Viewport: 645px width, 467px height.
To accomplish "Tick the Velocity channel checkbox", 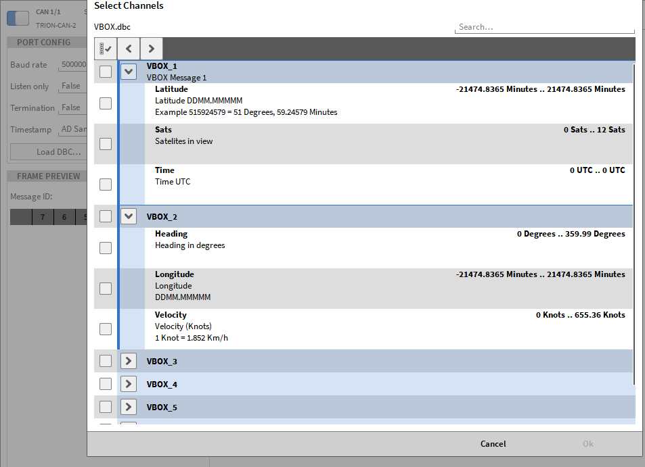I will coord(106,329).
